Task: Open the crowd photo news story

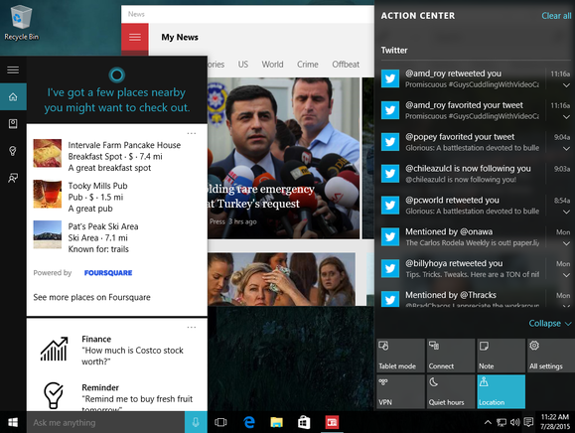Action: (x=281, y=279)
